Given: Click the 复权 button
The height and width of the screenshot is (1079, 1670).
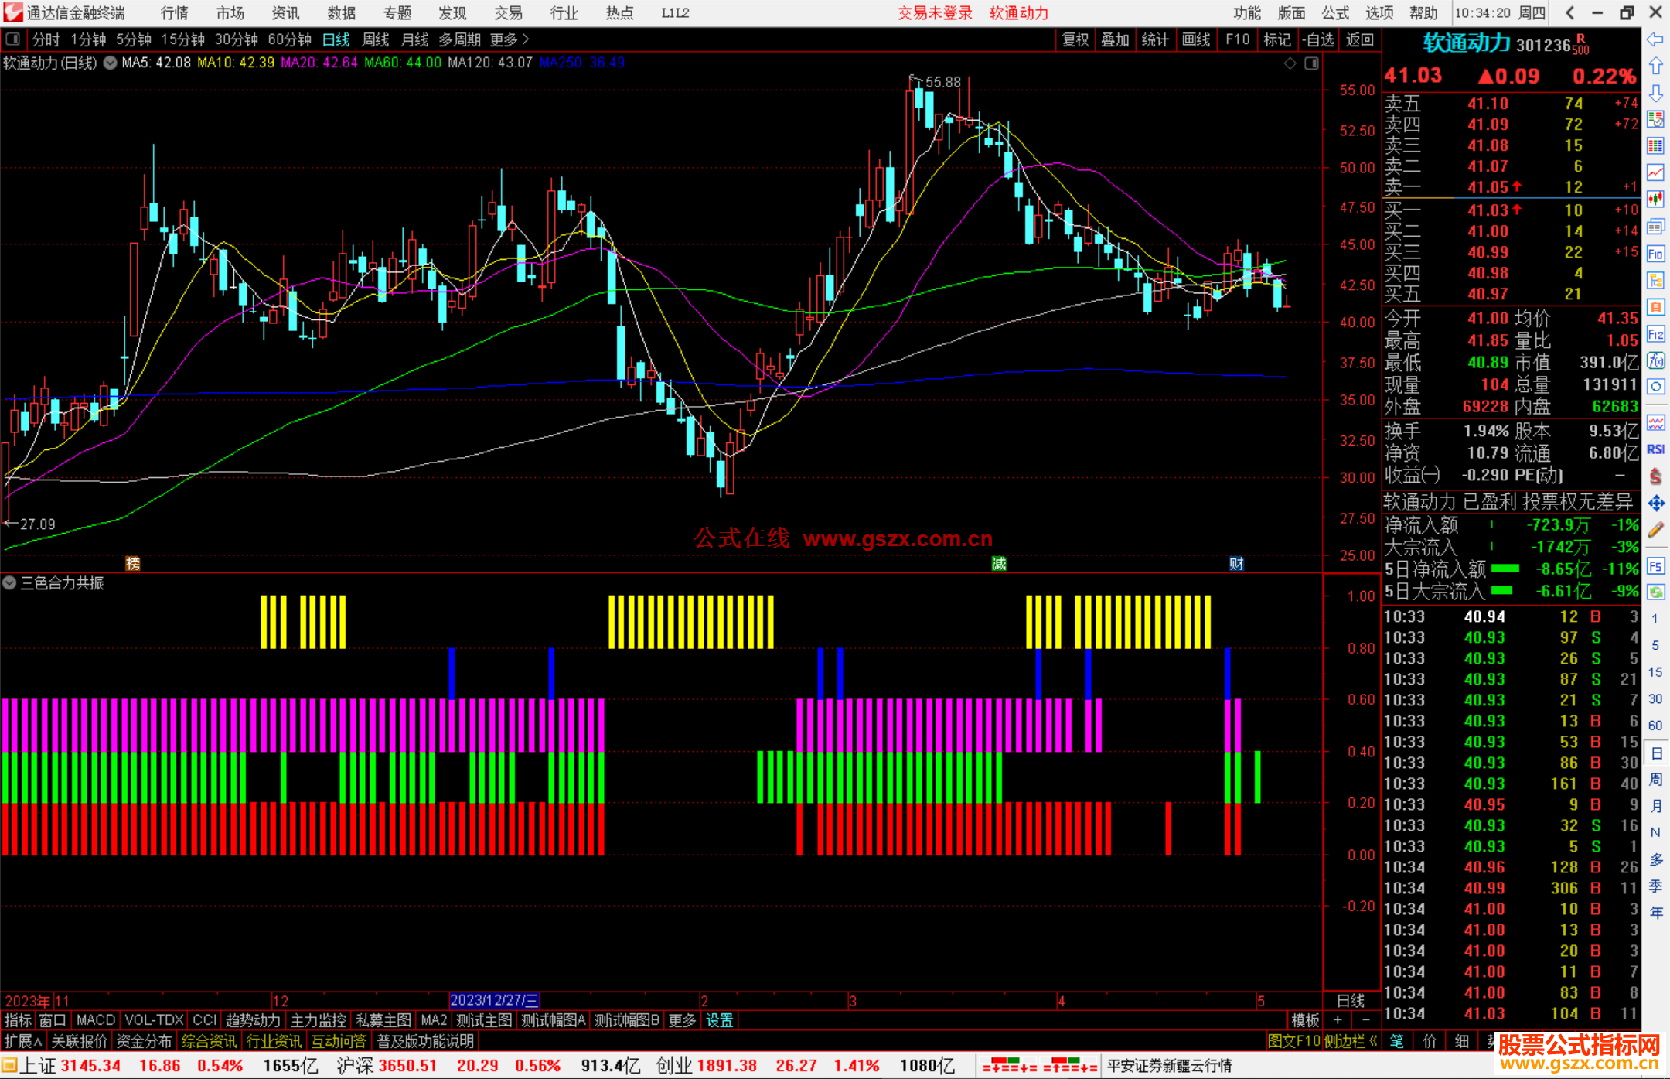Looking at the screenshot, I should coord(1075,39).
